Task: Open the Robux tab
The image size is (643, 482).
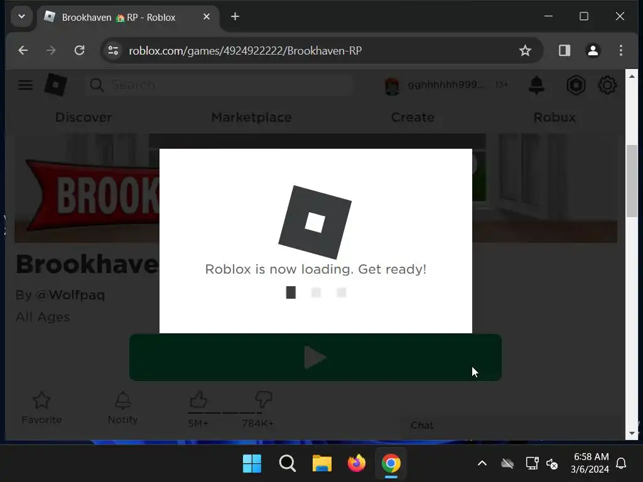Action: click(554, 117)
